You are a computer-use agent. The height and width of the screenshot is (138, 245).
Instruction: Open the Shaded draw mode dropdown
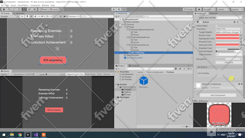tap(9, 17)
